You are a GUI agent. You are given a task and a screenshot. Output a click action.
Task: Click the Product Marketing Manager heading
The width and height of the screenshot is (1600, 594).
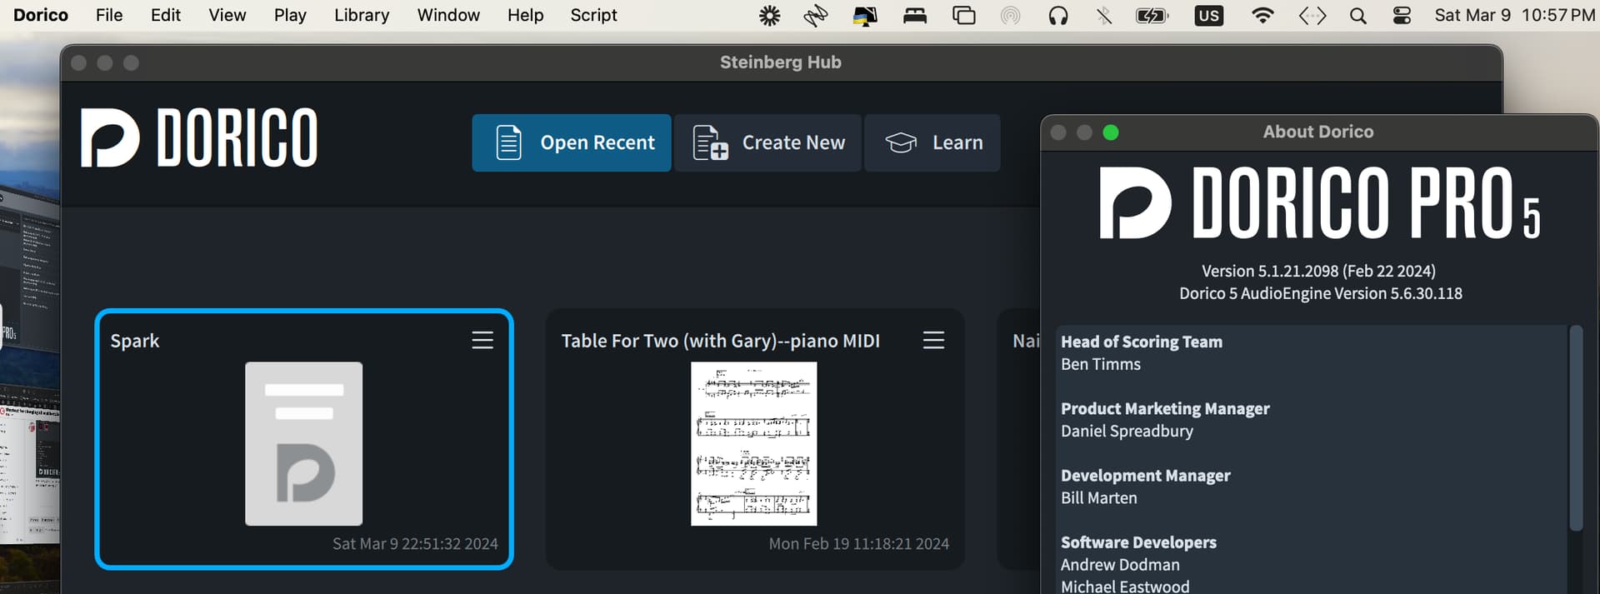point(1165,408)
